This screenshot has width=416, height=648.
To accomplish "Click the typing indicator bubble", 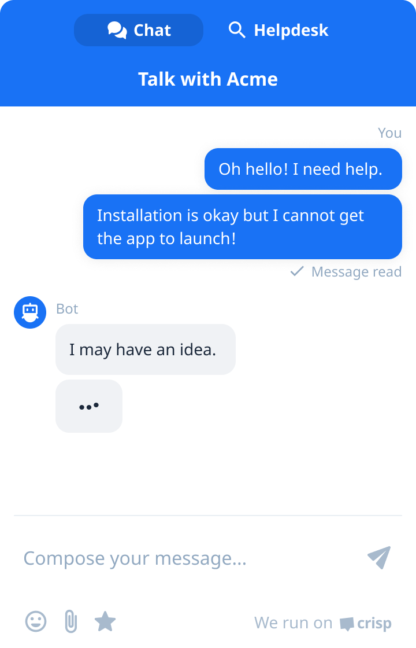I will click(x=88, y=406).
